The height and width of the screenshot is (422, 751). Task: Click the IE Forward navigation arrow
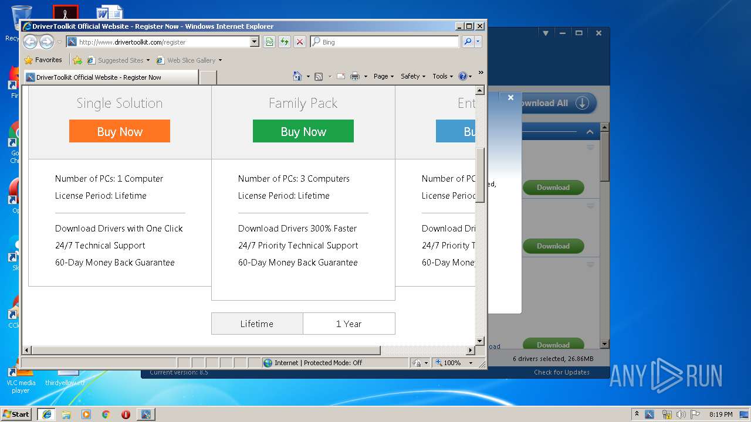point(46,42)
